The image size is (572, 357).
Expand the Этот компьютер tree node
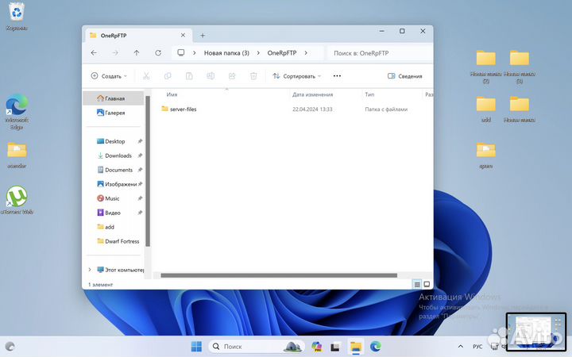[x=89, y=270]
